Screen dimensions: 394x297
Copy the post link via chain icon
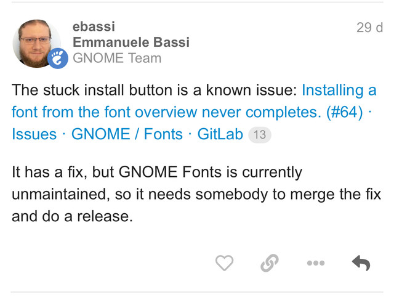(x=270, y=263)
